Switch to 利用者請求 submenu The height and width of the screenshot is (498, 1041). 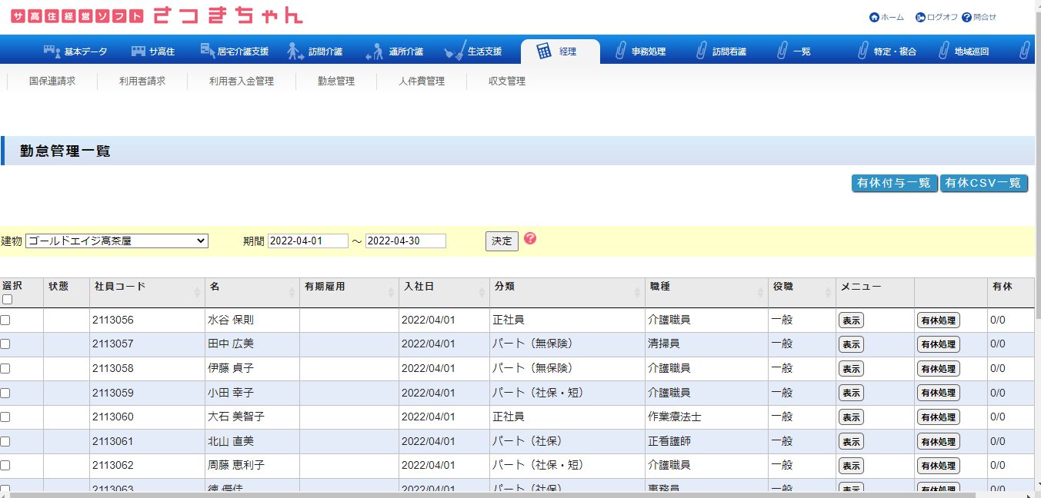click(142, 81)
